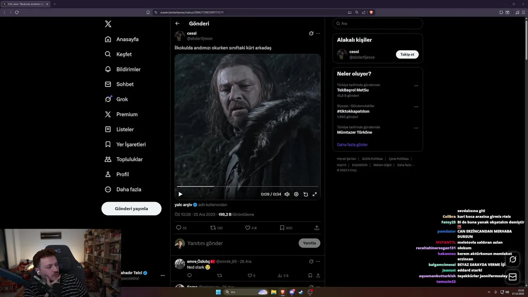
Task: Open TekBaşrol MetSu trend
Action: pos(353,90)
